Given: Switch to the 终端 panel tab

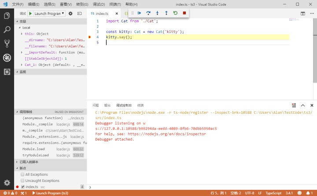Looking at the screenshot, I should coord(140,105).
